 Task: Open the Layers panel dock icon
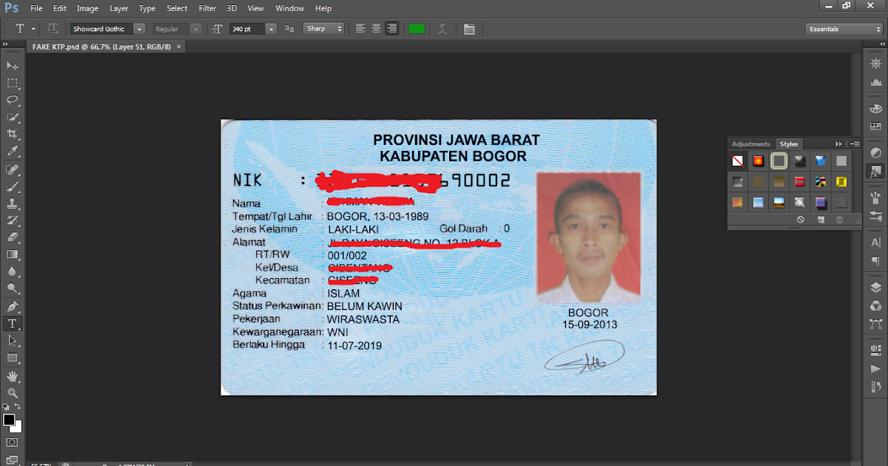pyautogui.click(x=875, y=288)
